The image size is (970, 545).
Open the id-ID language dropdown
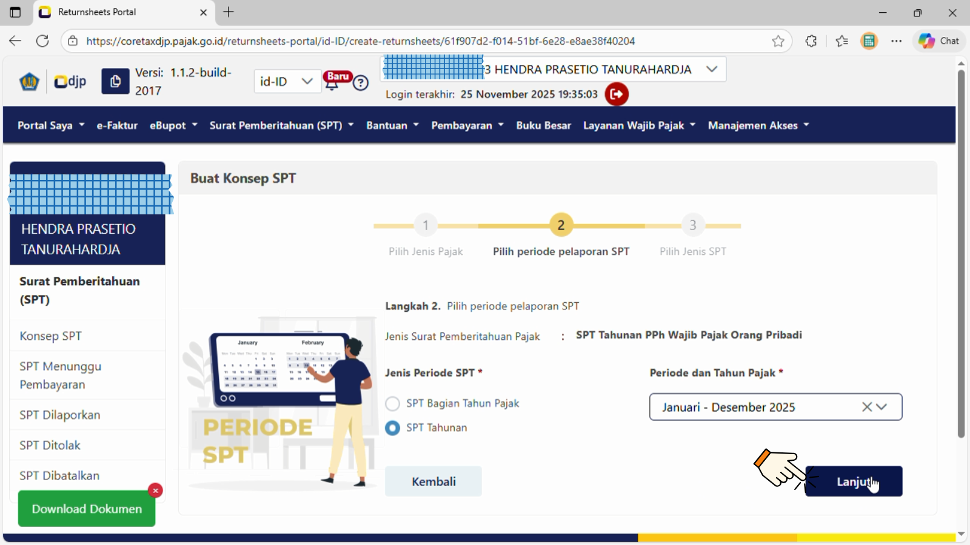pos(286,81)
